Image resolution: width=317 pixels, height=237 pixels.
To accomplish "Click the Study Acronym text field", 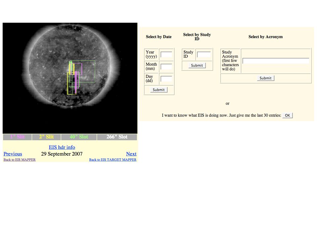I will (276, 61).
